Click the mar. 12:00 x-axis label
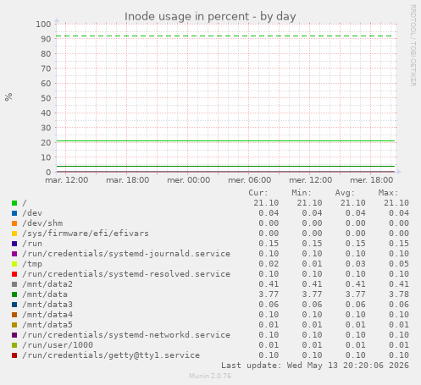Viewport: 421px width, 385px height. tap(67, 180)
